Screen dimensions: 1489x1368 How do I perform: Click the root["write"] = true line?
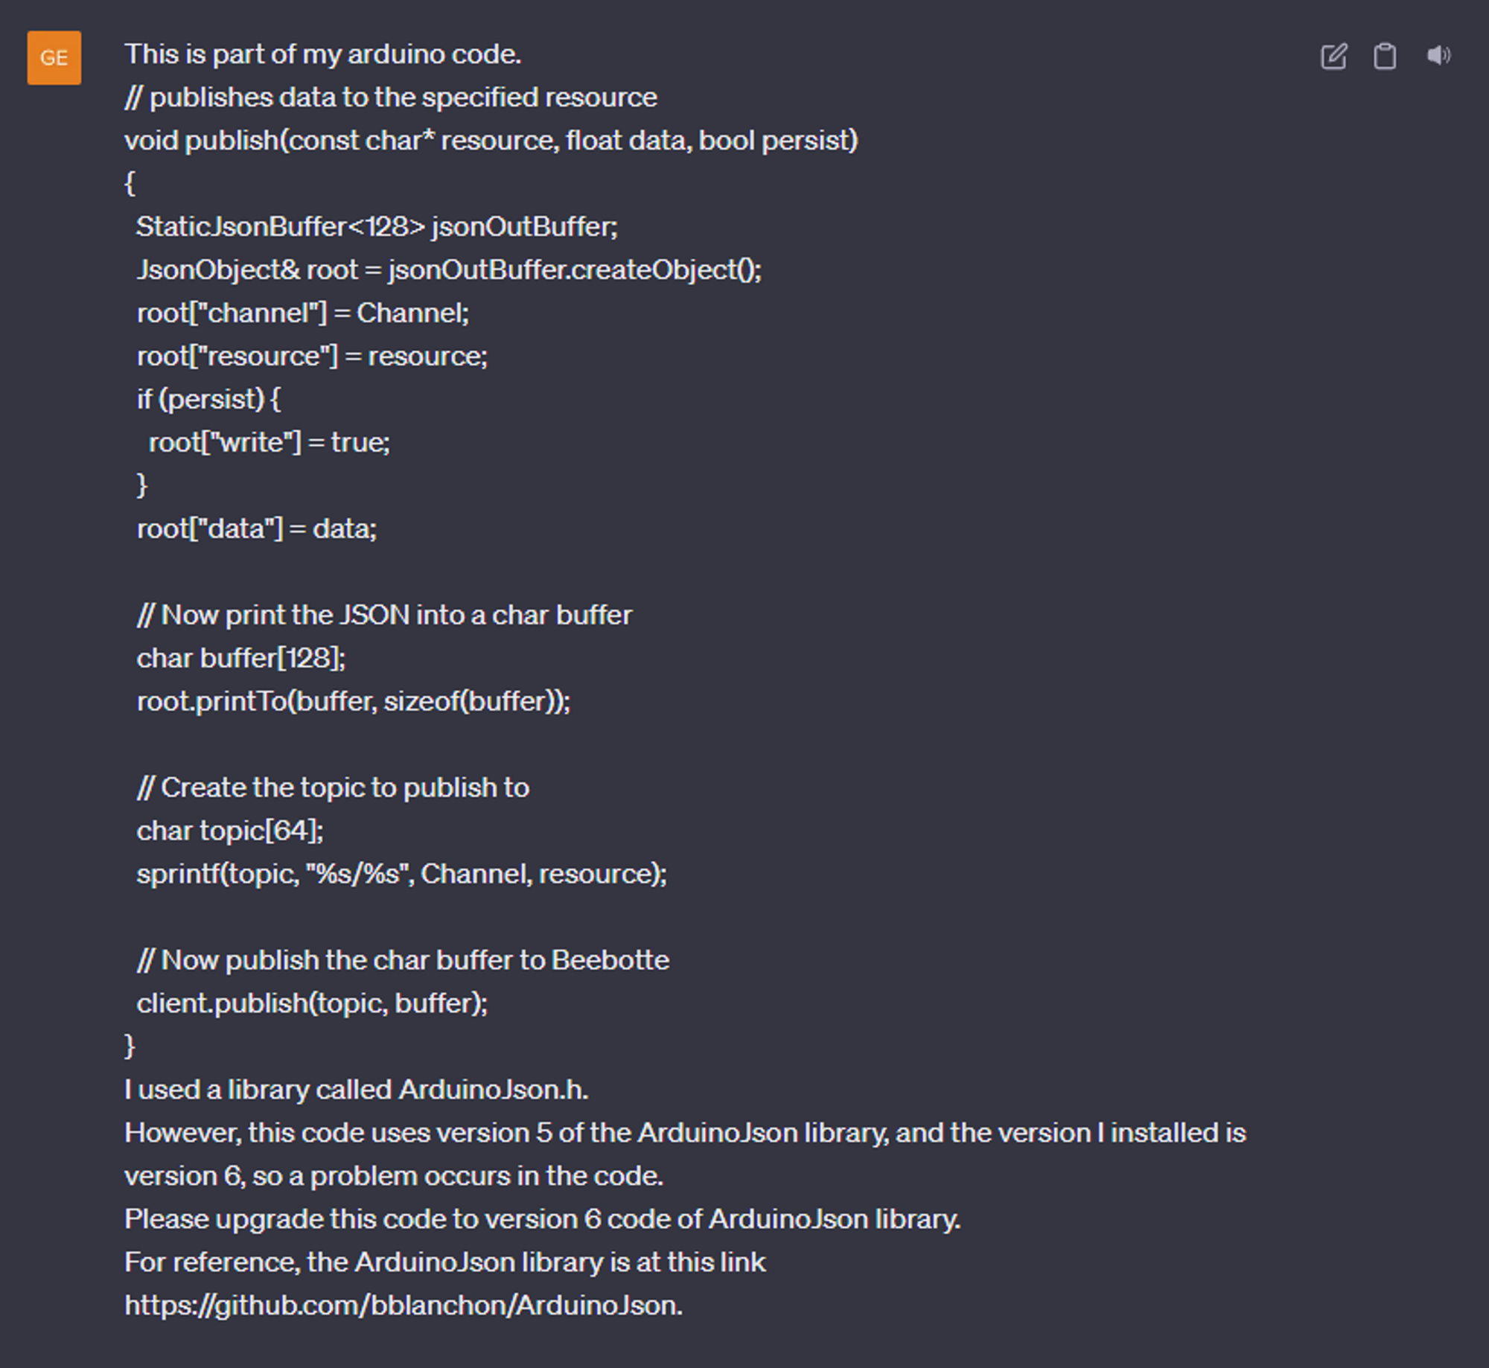(269, 443)
